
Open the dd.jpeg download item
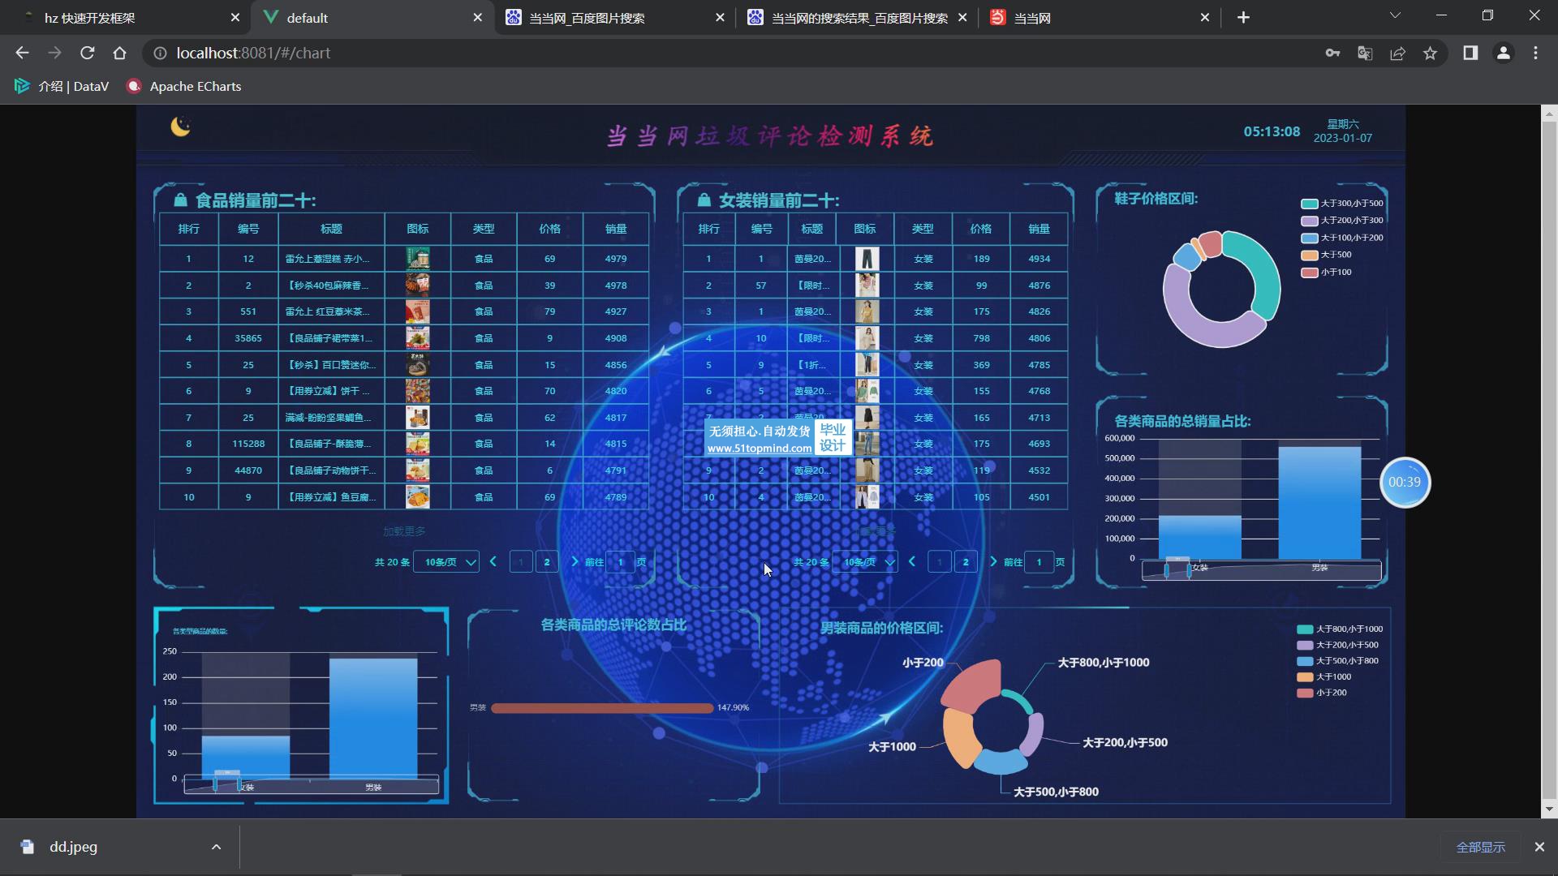[x=73, y=847]
